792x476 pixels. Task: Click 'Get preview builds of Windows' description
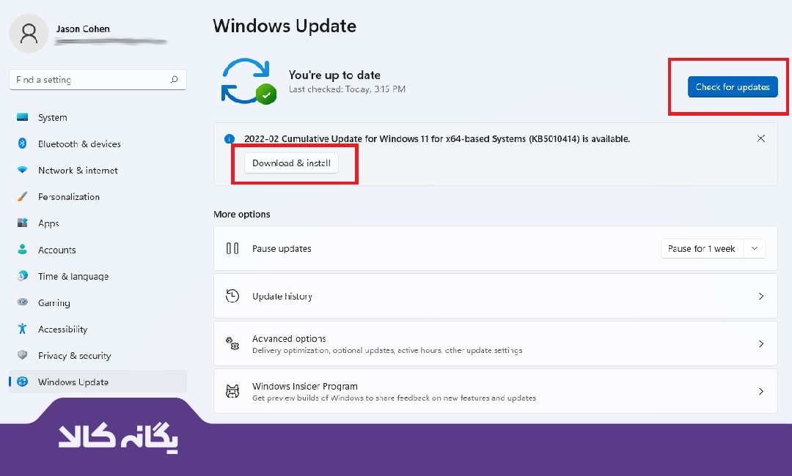(x=394, y=398)
